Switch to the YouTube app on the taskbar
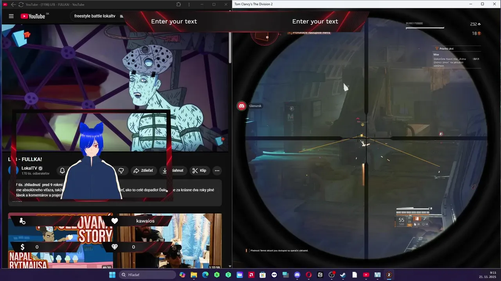The image size is (501, 281). tap(366, 275)
